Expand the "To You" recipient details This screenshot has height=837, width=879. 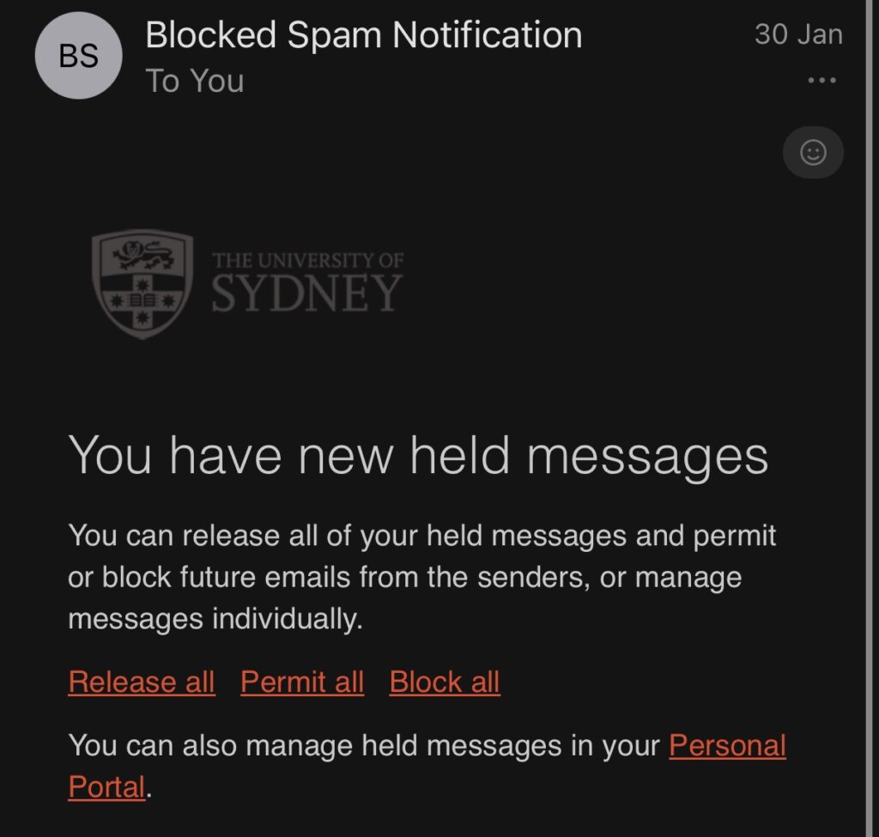click(x=195, y=81)
